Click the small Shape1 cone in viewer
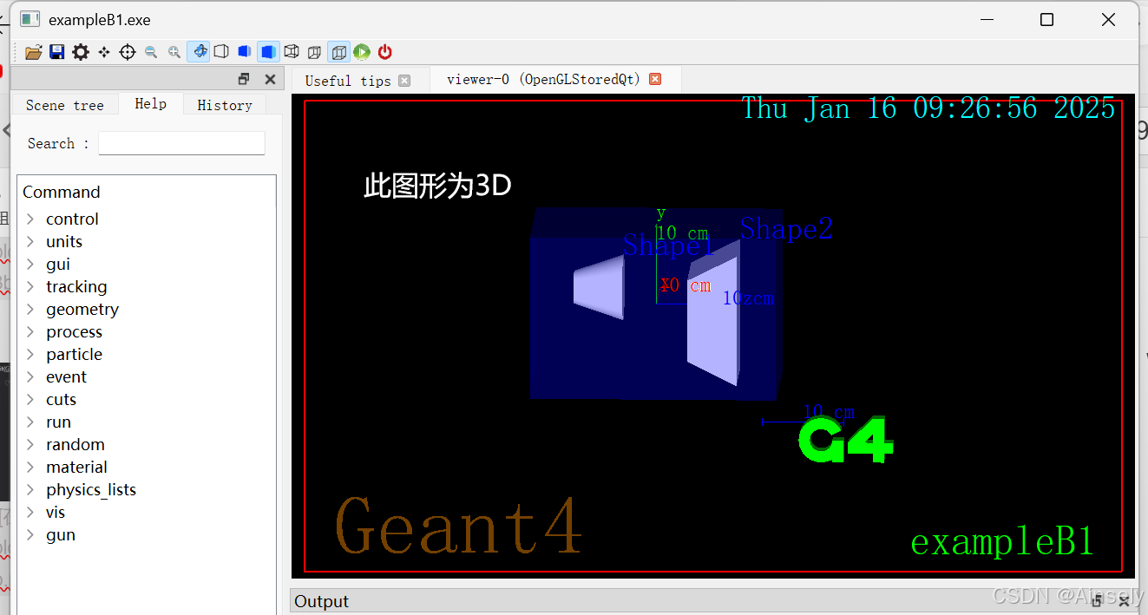Image resolution: width=1148 pixels, height=615 pixels. point(599,288)
